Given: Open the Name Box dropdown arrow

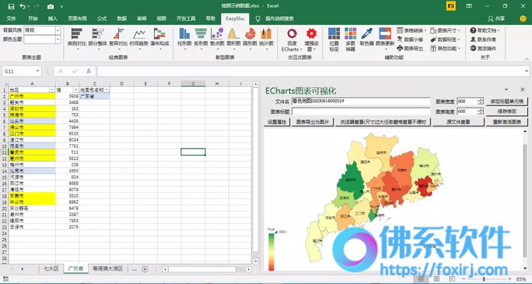Looking at the screenshot, I should pos(37,71).
